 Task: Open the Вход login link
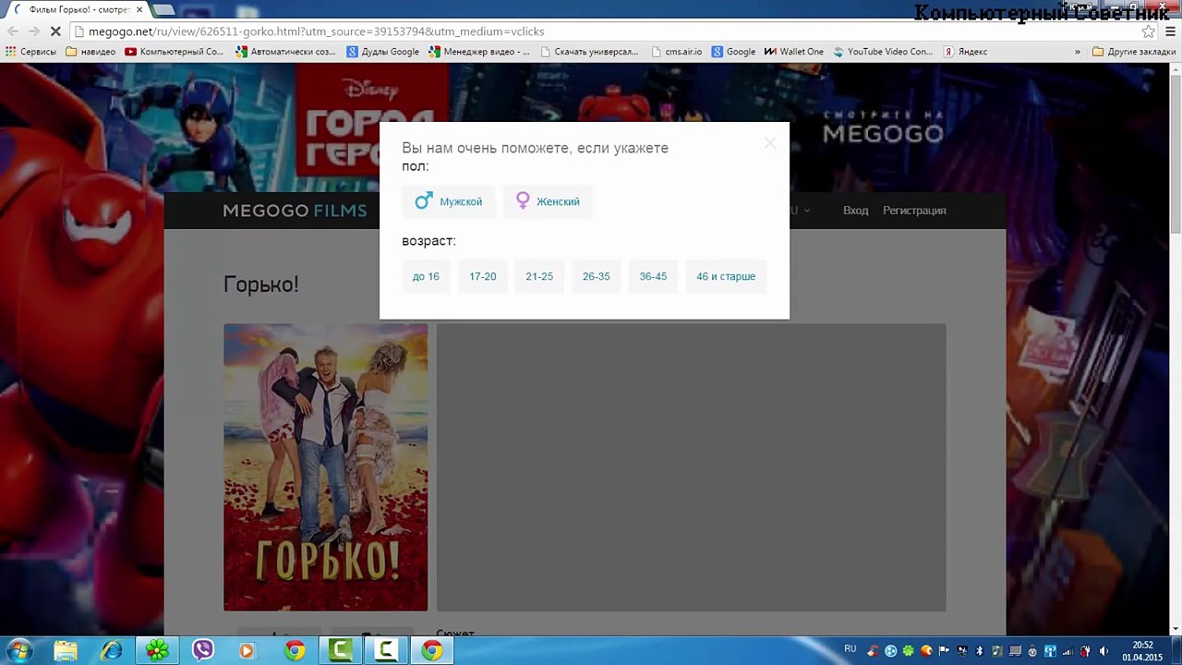(855, 211)
